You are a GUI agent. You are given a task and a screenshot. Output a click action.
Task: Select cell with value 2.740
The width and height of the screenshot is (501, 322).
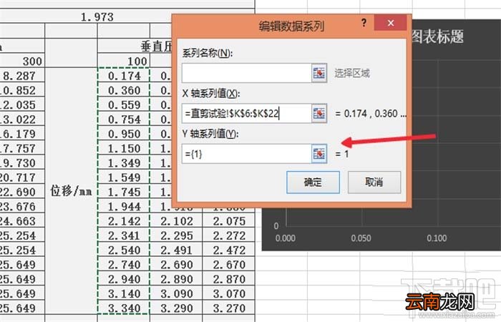pyautogui.click(x=124, y=265)
